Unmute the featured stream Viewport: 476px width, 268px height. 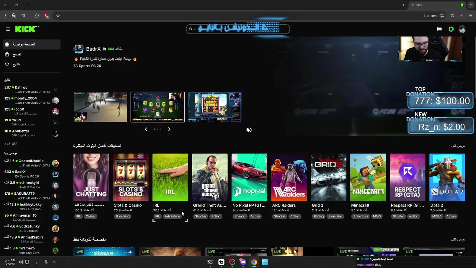pyautogui.click(x=249, y=130)
